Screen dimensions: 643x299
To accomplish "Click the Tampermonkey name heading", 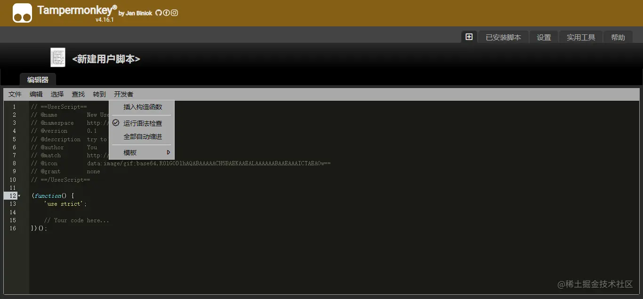I will (x=77, y=10).
